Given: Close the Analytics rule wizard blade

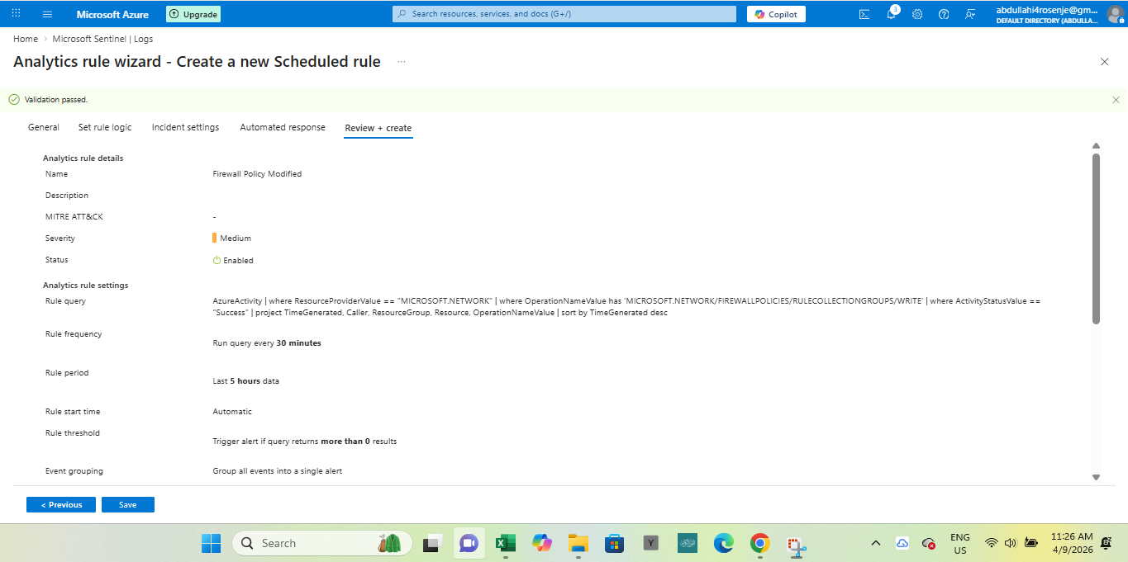Looking at the screenshot, I should click(1104, 62).
